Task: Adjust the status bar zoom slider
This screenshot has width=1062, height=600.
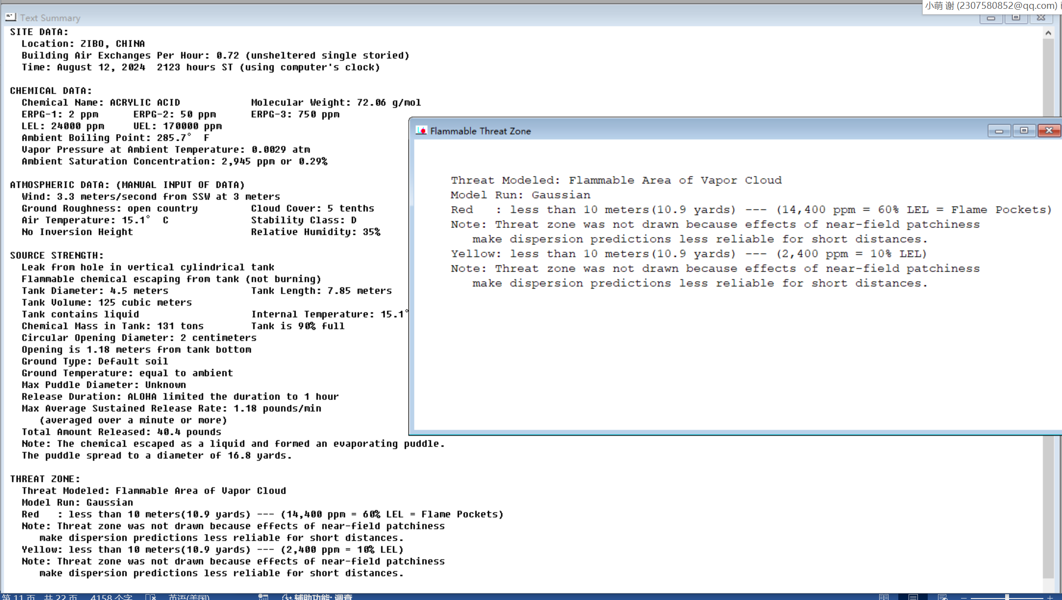Action: coord(1007,597)
